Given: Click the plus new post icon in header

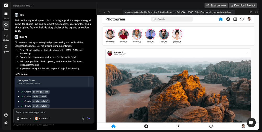Looking at the screenshot, I should coord(235,19).
